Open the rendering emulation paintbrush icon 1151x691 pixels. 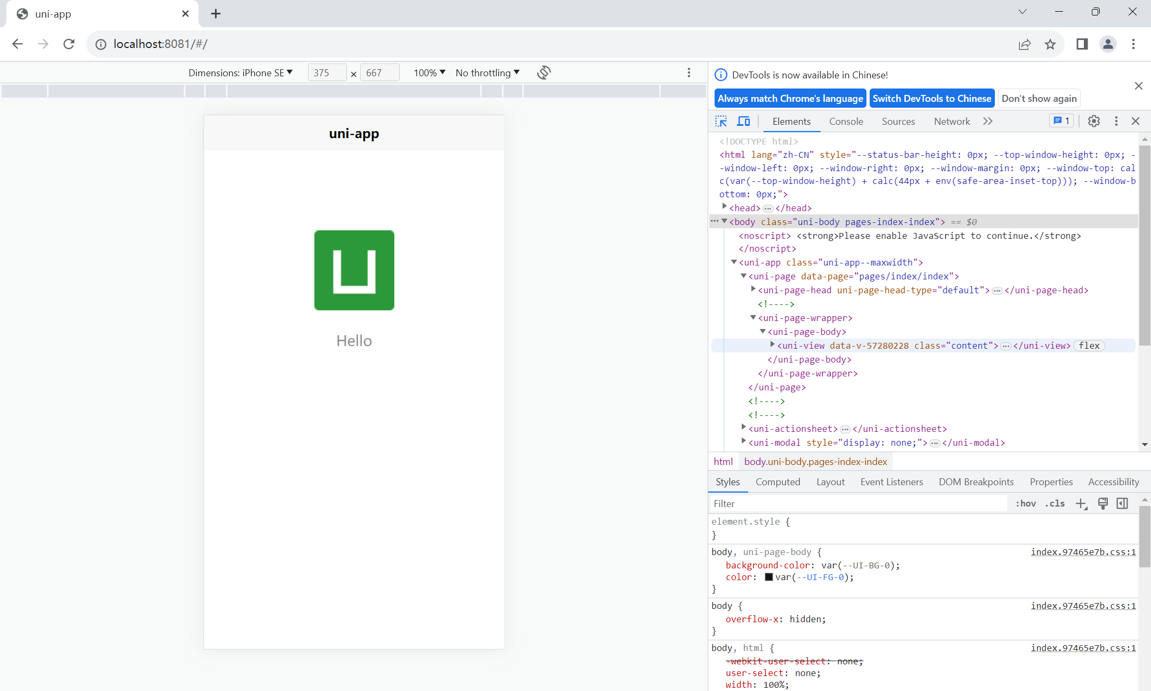[1103, 503]
